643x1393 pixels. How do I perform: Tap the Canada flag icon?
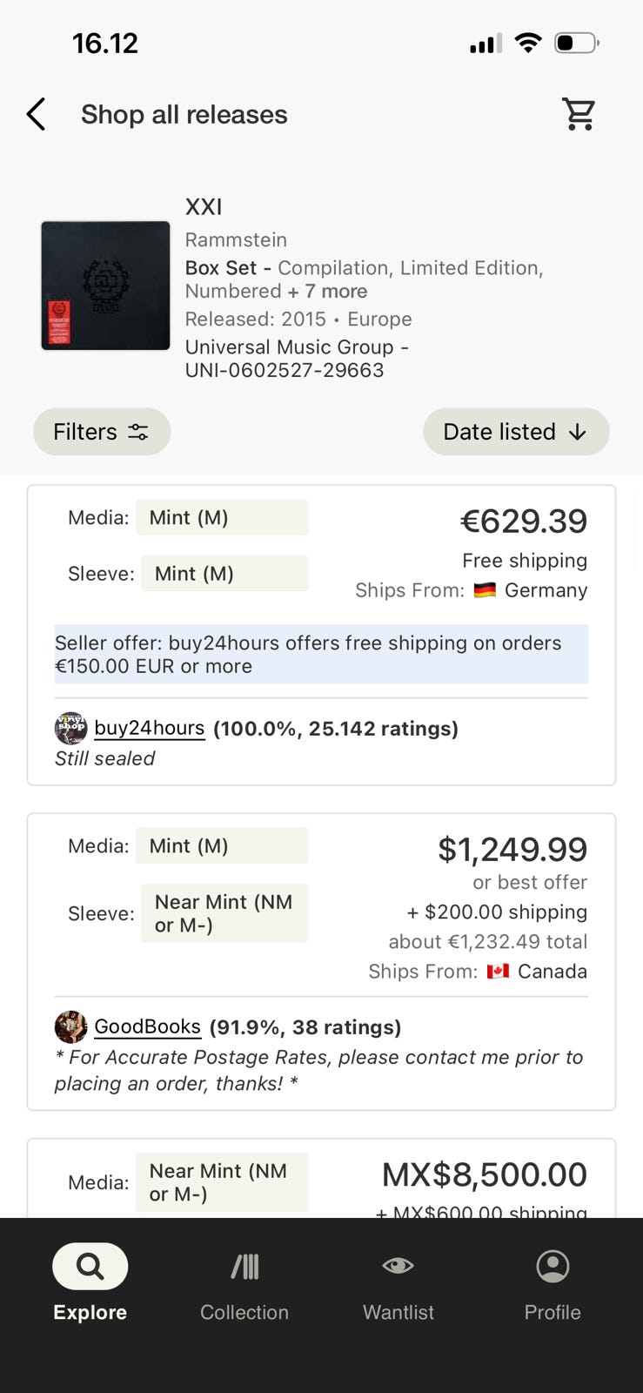(498, 972)
